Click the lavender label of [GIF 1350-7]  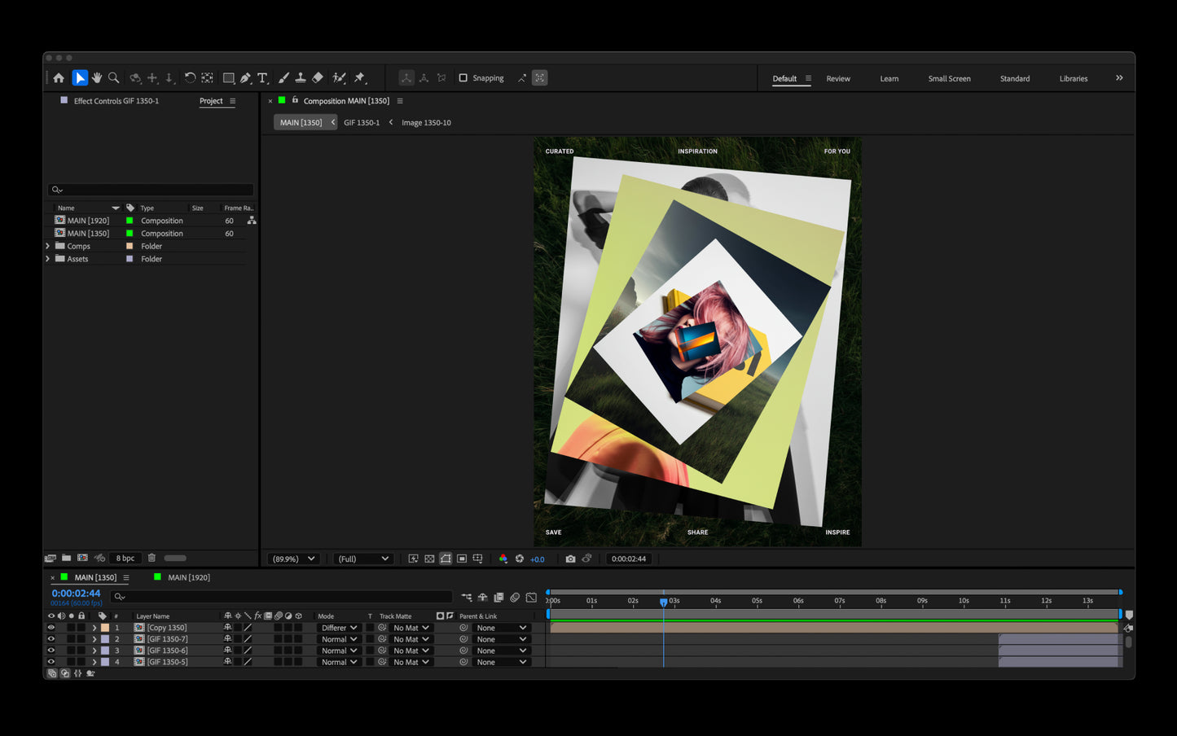coord(105,639)
